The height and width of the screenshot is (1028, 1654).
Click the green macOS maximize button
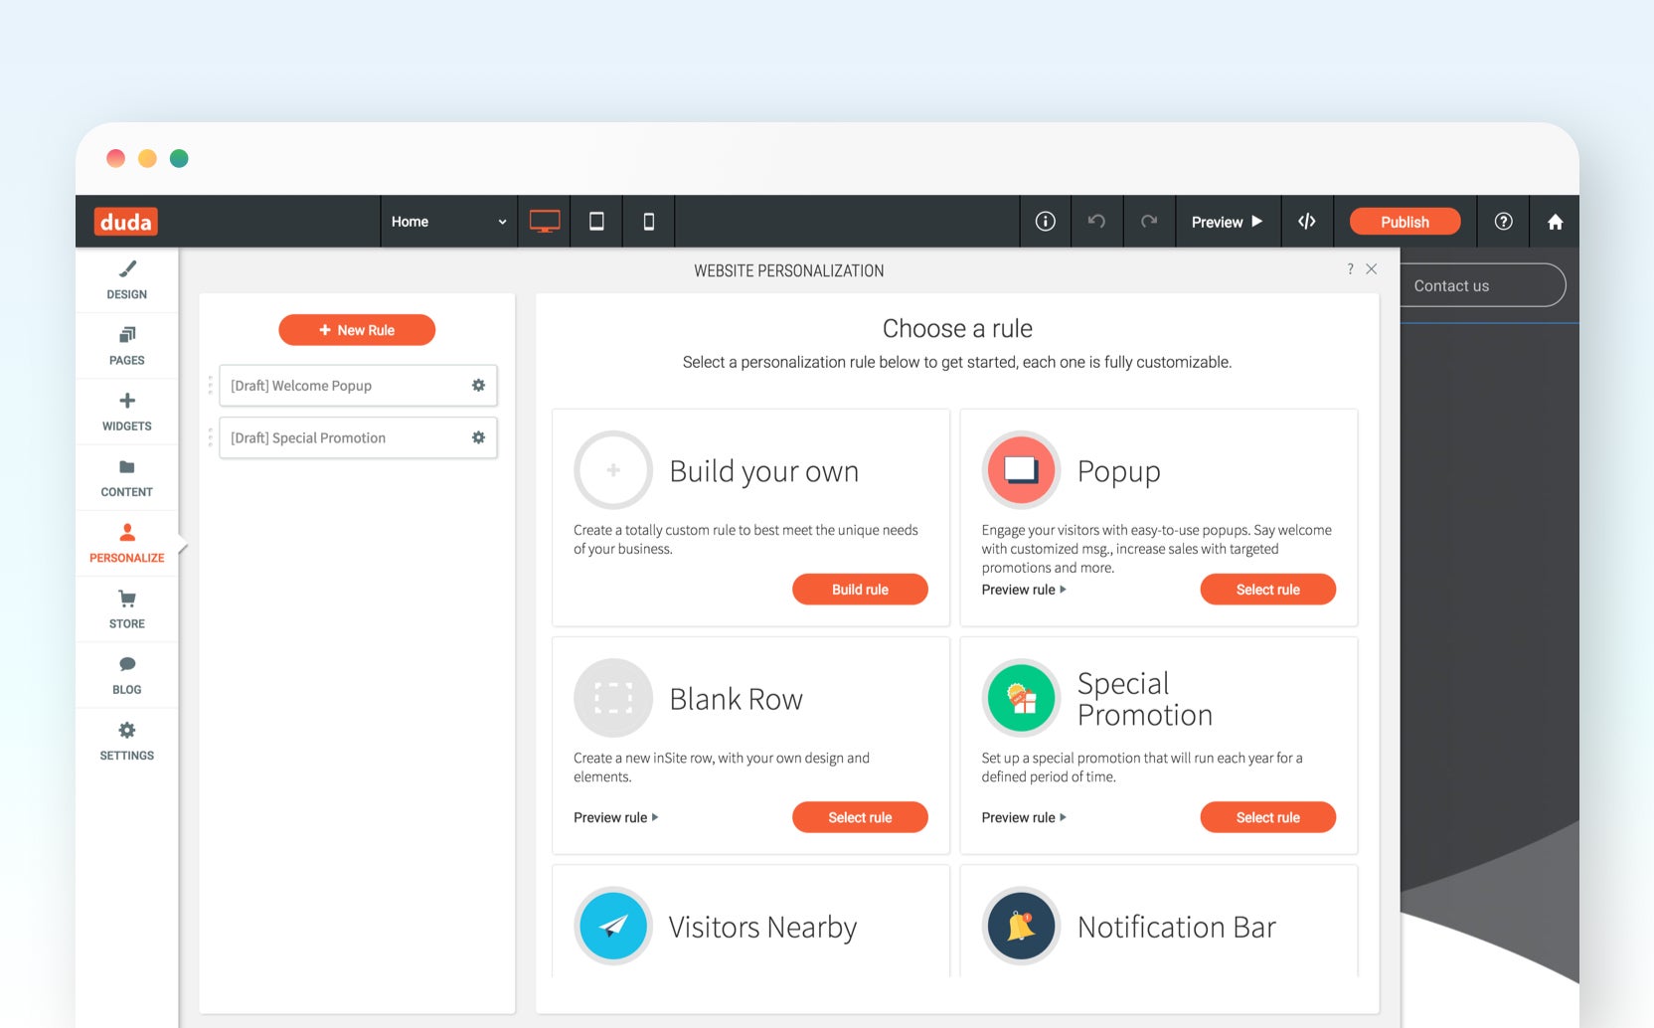click(x=179, y=158)
